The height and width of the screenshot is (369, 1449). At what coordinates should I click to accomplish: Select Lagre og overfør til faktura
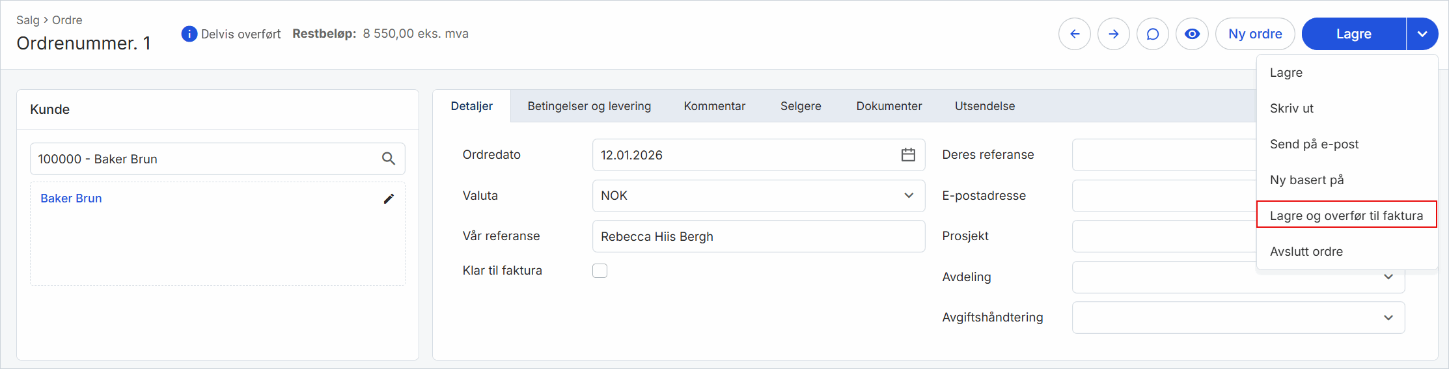(1347, 215)
